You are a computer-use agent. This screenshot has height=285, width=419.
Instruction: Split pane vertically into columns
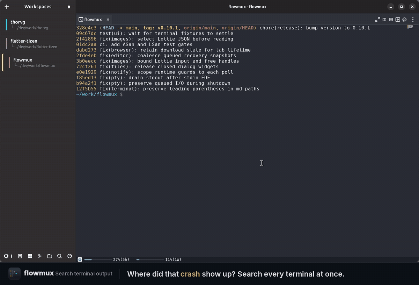click(x=384, y=20)
